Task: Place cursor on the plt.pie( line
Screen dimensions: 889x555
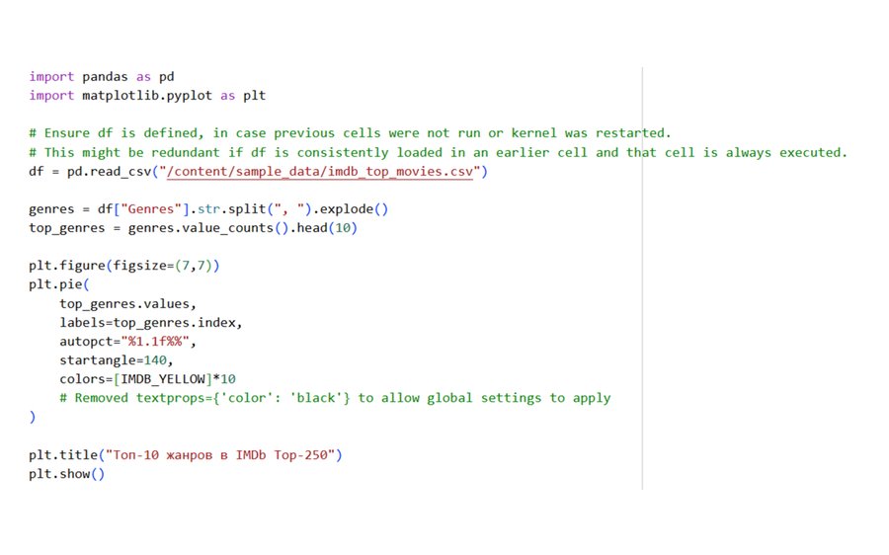Action: [x=59, y=284]
